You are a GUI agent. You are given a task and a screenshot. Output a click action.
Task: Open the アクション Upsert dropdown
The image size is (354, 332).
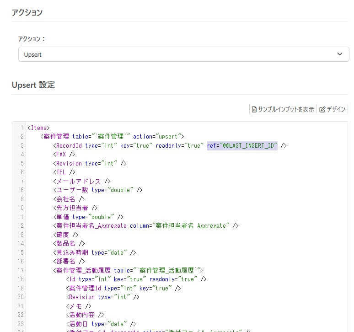coord(183,54)
